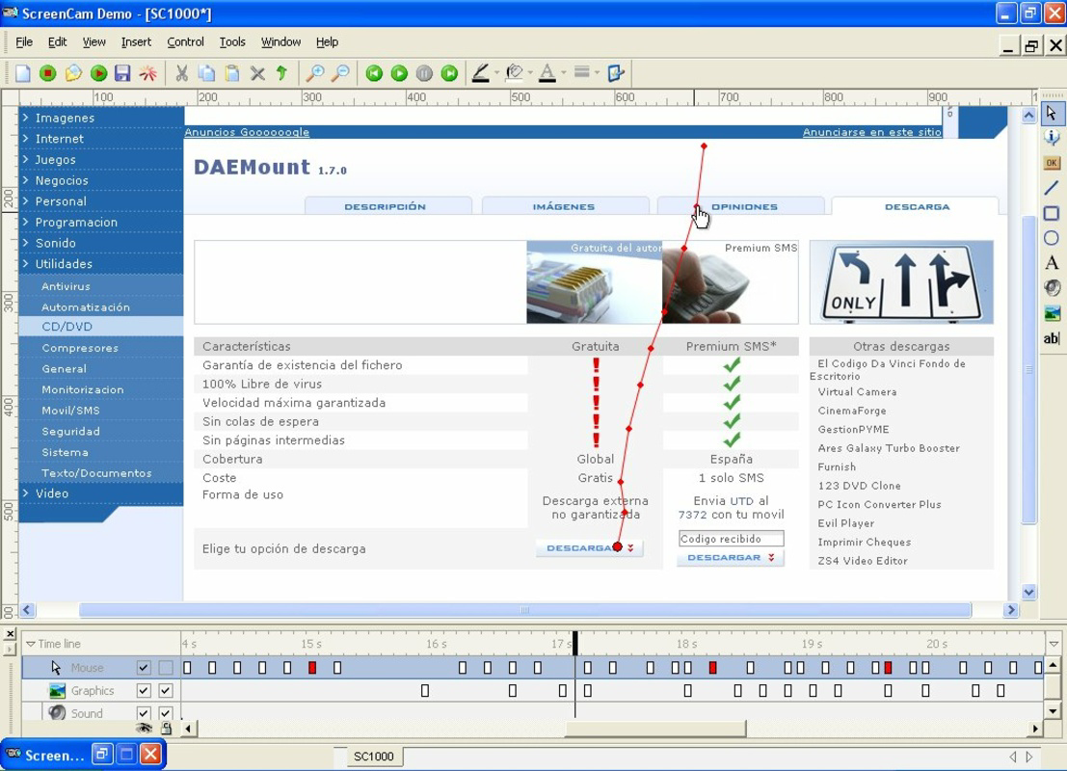Pause playback with the gray pause button
Viewport: 1067px width, 771px height.
[424, 73]
